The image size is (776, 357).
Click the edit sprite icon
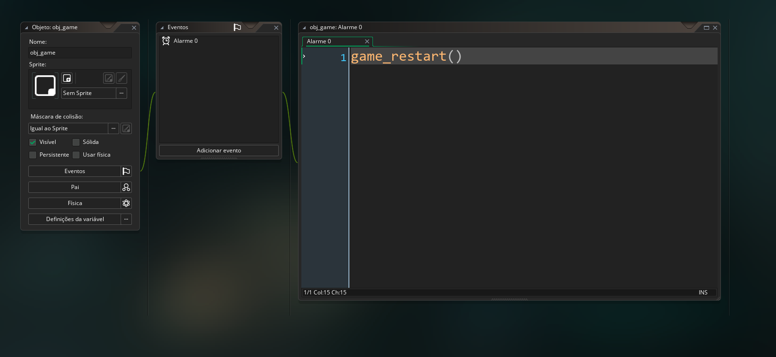pos(109,78)
